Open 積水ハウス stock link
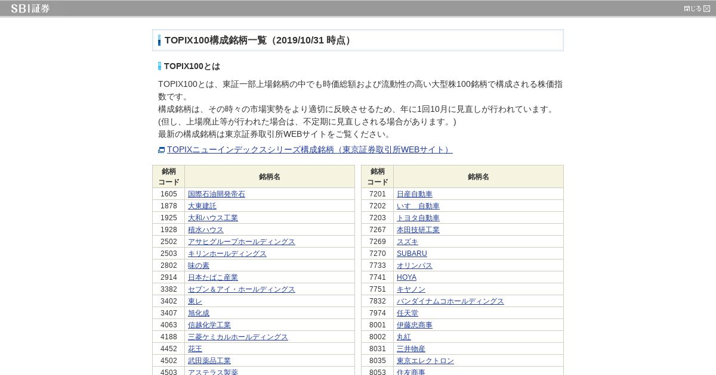Image resolution: width=716 pixels, height=375 pixels. pos(206,230)
